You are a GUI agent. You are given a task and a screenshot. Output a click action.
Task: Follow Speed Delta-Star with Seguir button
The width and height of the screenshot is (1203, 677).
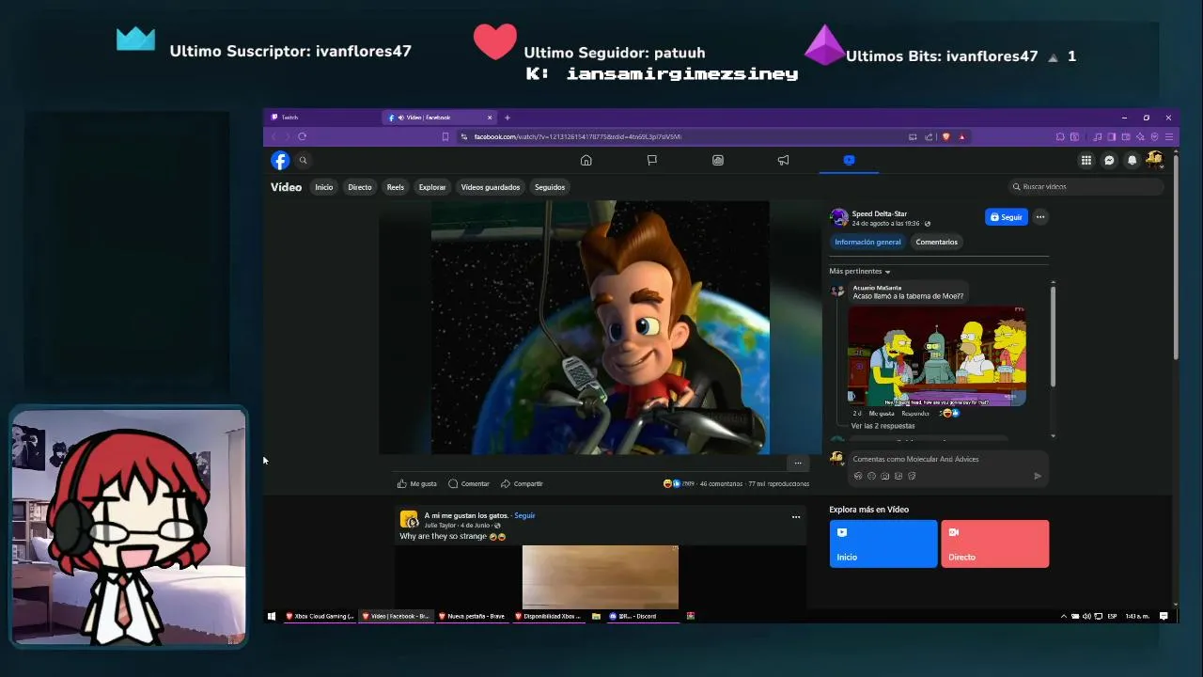(x=1007, y=217)
